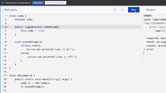Image resolution: width=166 pixels, height=93 pixels.
Task: Click '1 error' in output panel
Action: pyautogui.click(x=149, y=49)
